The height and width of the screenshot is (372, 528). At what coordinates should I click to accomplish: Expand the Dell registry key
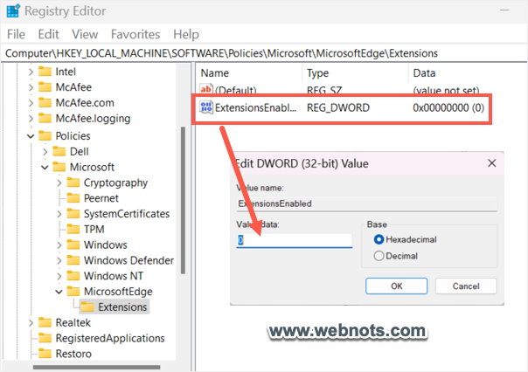(45, 152)
